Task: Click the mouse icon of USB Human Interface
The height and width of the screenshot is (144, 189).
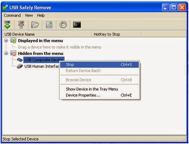Action: tap(20, 66)
